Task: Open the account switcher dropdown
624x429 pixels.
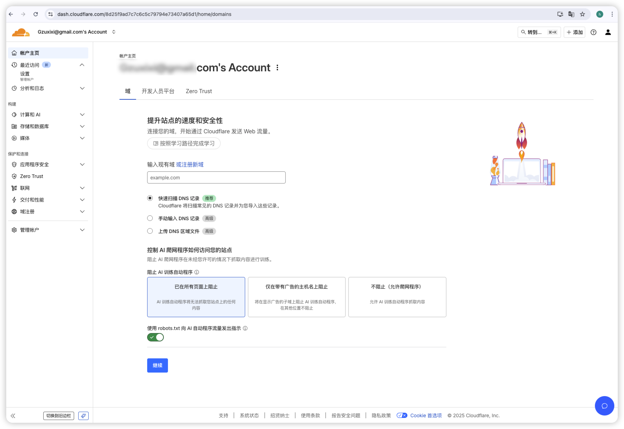Action: point(114,32)
